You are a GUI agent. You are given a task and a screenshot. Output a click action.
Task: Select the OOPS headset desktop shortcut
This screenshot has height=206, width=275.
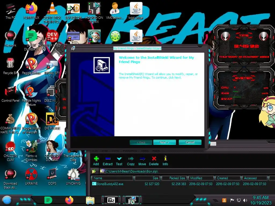point(52,176)
